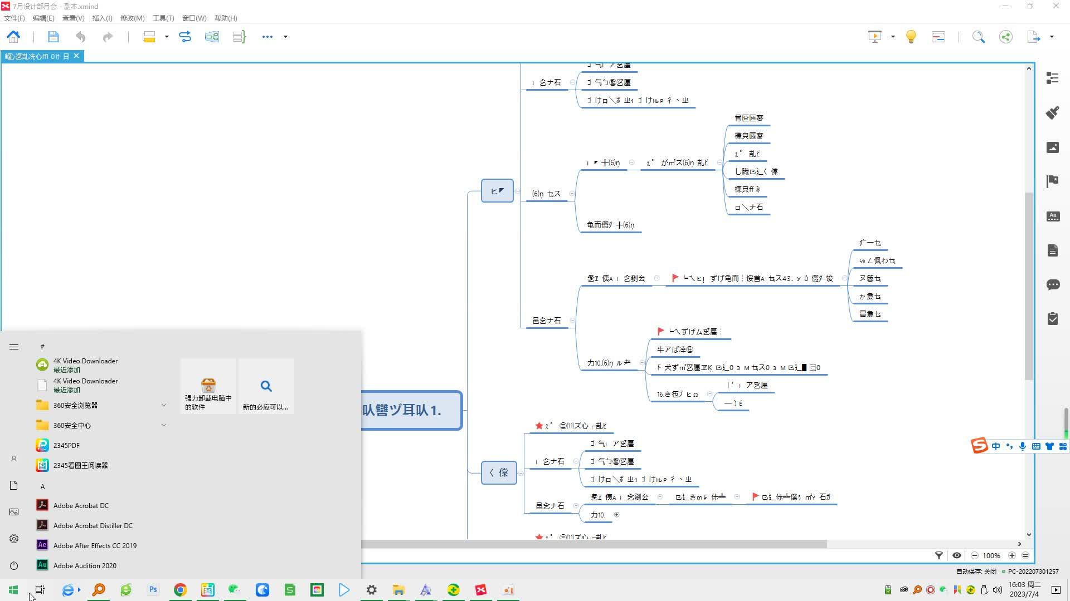Switch Sogou input method to English mode

click(996, 446)
